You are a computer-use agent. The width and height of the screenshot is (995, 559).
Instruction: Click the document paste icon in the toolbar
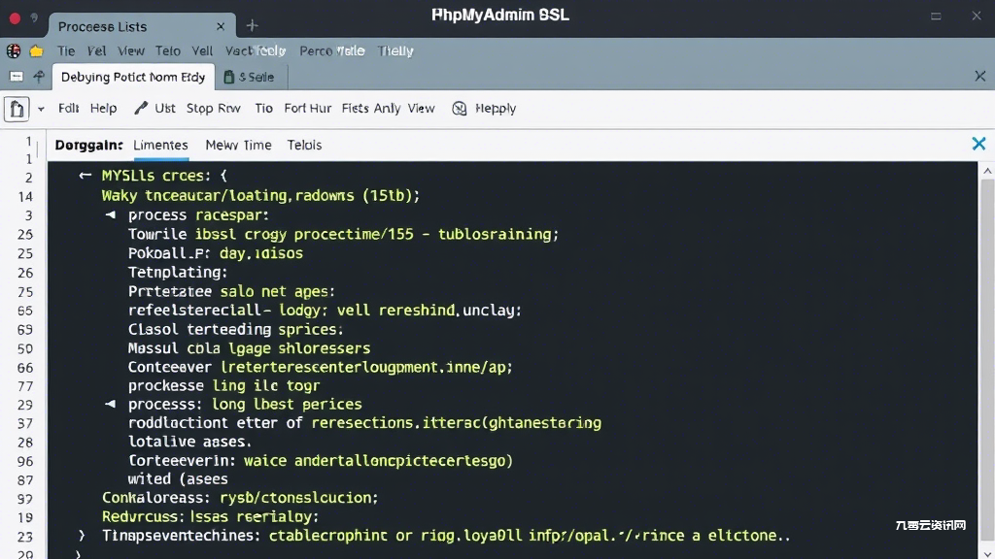tap(17, 109)
